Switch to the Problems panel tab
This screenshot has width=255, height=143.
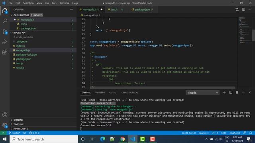coord(100,93)
